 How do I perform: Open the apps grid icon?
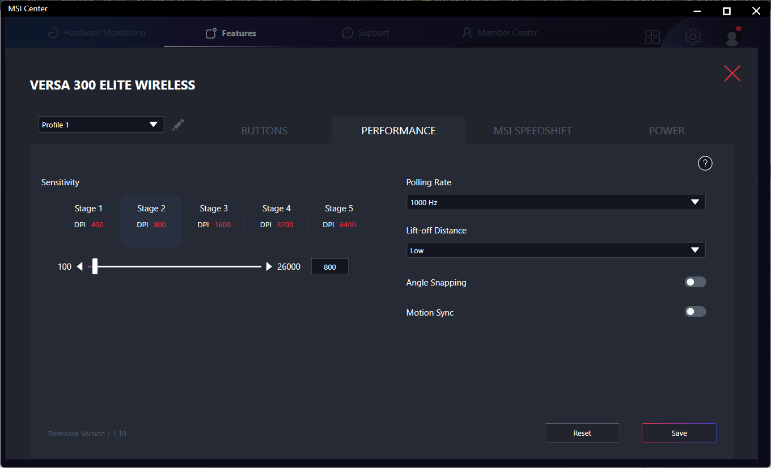[x=653, y=37]
